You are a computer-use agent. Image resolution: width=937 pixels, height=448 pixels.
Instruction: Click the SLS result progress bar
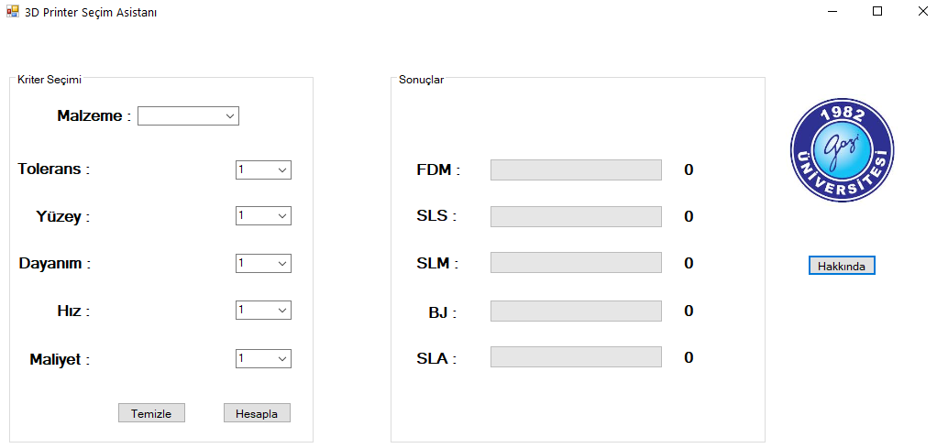(576, 216)
